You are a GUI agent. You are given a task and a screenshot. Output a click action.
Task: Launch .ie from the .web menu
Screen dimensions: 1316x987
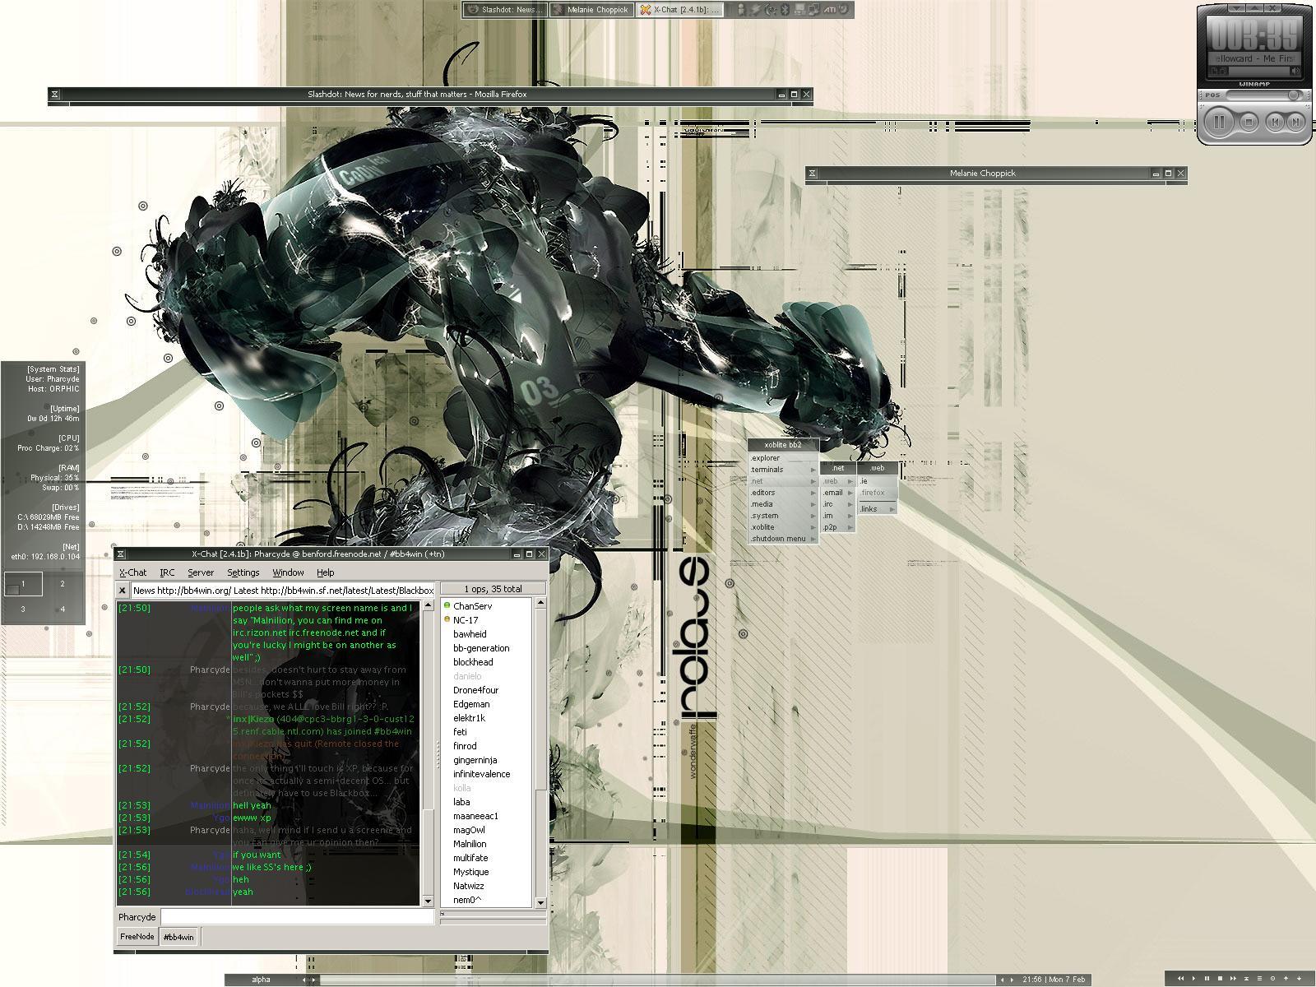[x=878, y=481]
